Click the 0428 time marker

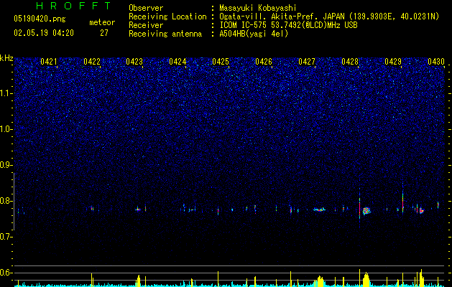[x=350, y=62]
